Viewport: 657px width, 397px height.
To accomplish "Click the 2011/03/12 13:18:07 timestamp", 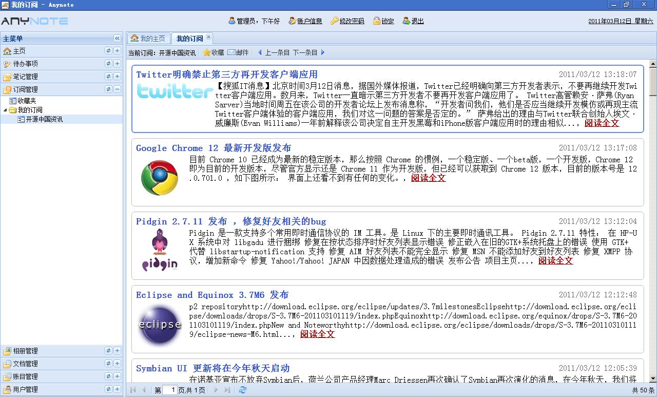I will (598, 74).
